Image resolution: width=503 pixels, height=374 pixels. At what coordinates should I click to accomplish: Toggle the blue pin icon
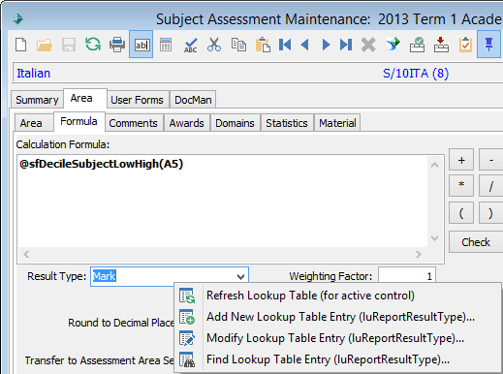(488, 45)
